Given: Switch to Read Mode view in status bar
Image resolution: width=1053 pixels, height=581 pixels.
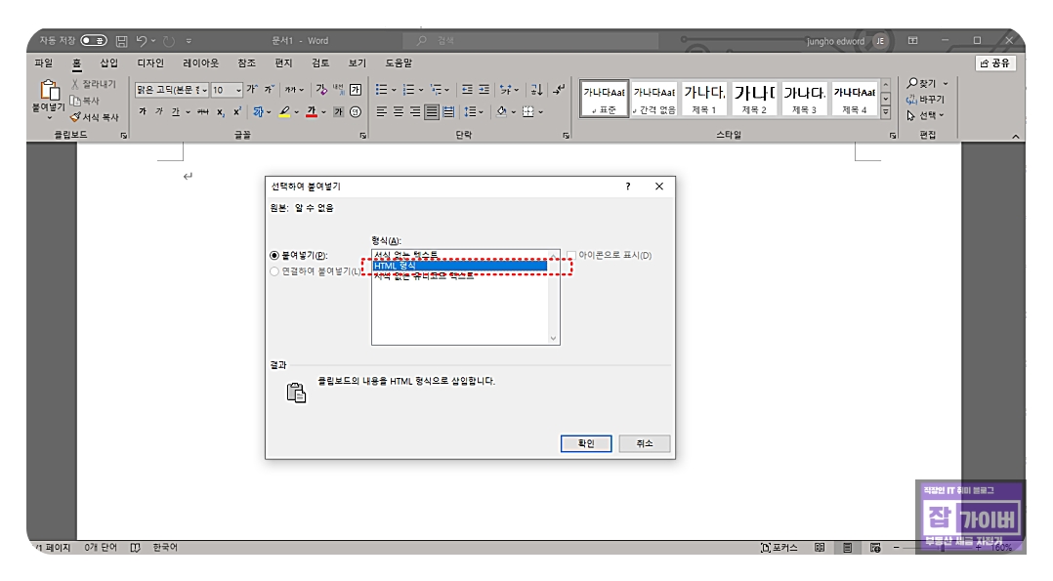Looking at the screenshot, I should coord(820,548).
